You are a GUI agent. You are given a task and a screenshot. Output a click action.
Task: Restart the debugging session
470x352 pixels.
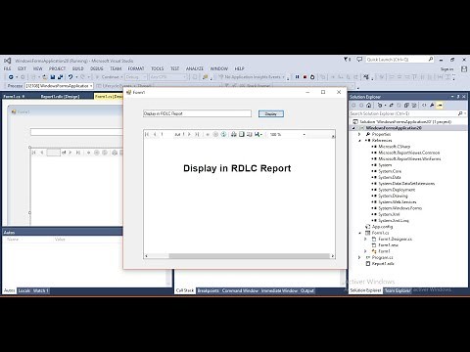(312, 77)
